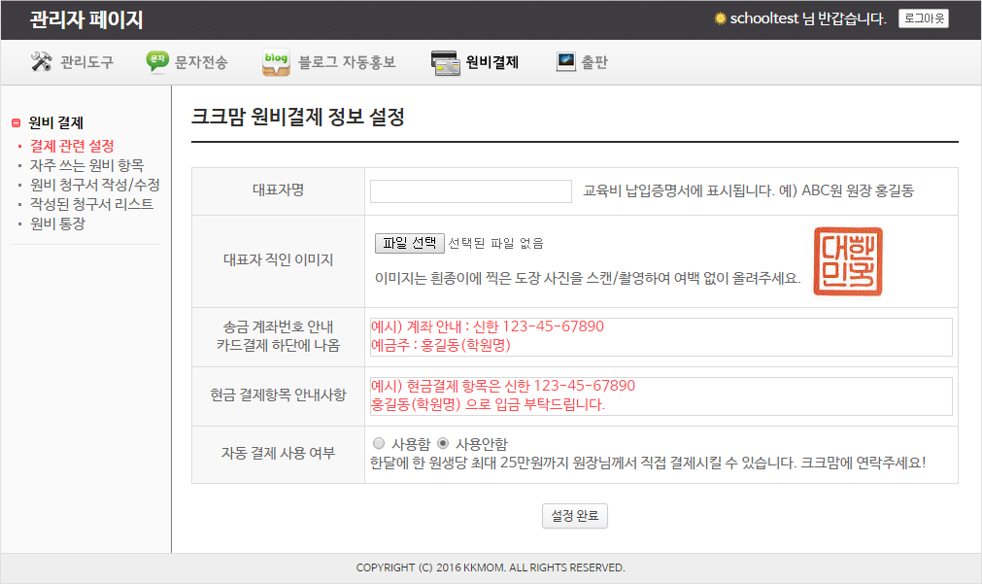The image size is (982, 584).
Task: Click the 파일 선택 file chooser button
Action: point(409,243)
